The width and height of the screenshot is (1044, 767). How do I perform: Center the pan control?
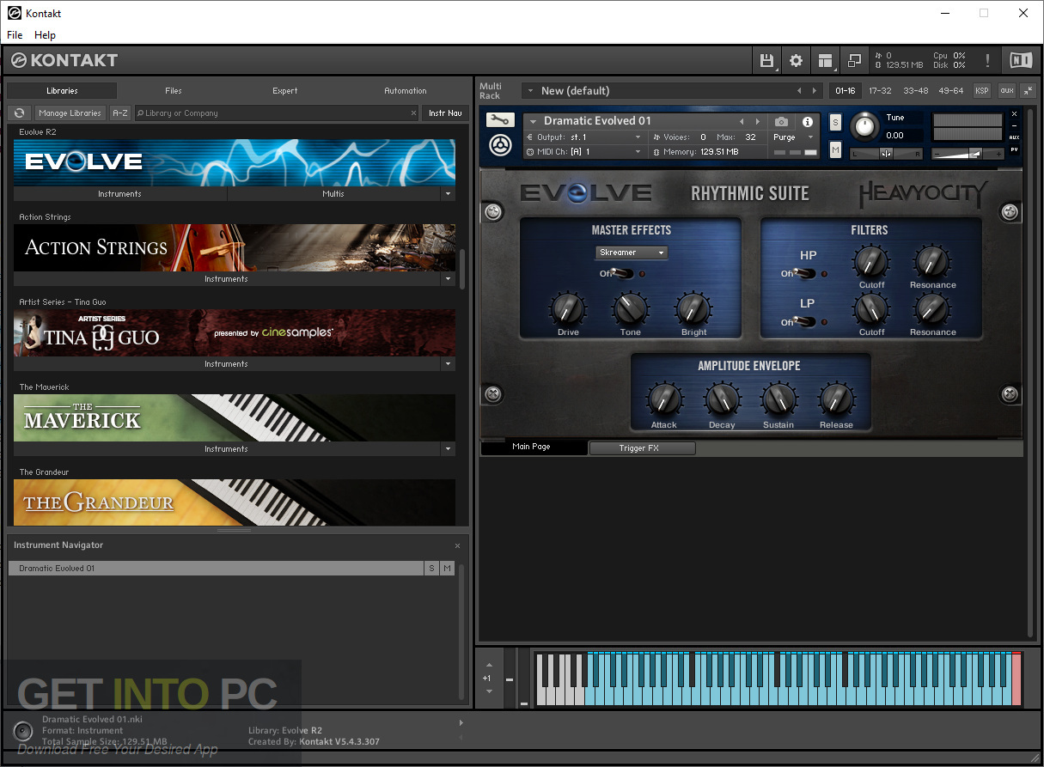[886, 154]
